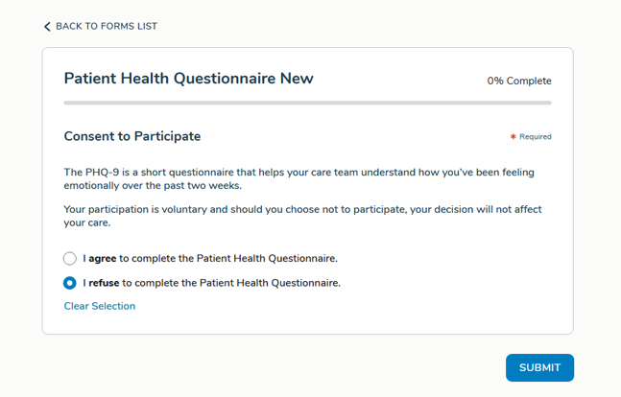621x397 pixels.
Task: Click the red Required asterisk icon
Action: point(514,137)
